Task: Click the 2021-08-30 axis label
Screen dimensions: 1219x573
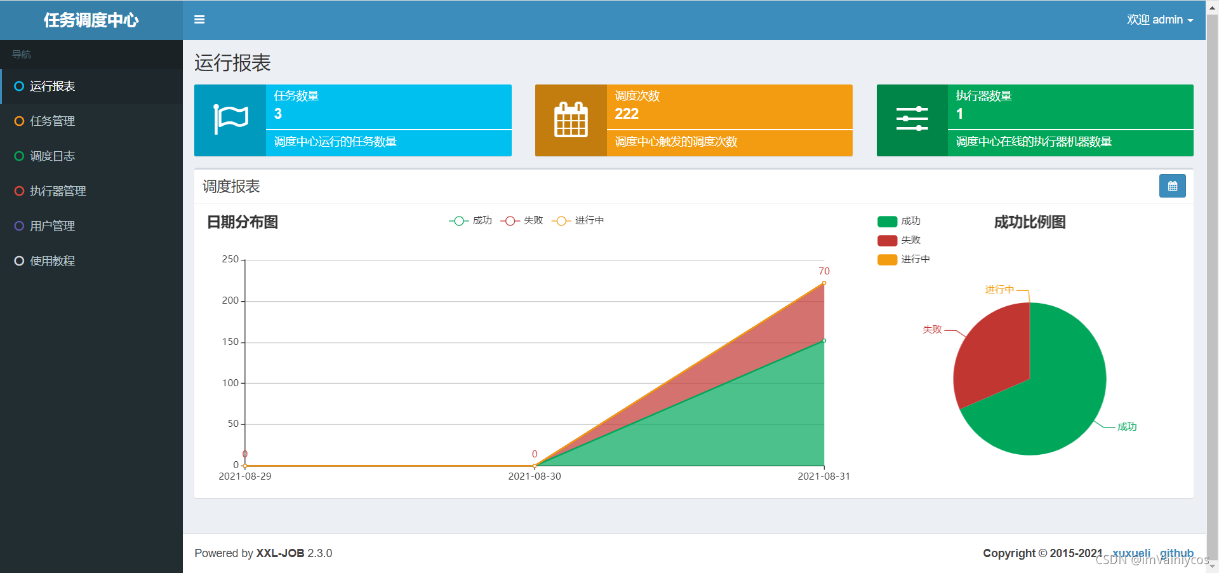Action: [535, 476]
